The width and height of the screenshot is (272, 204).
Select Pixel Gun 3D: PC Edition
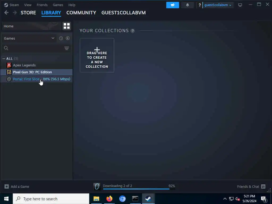click(36, 72)
